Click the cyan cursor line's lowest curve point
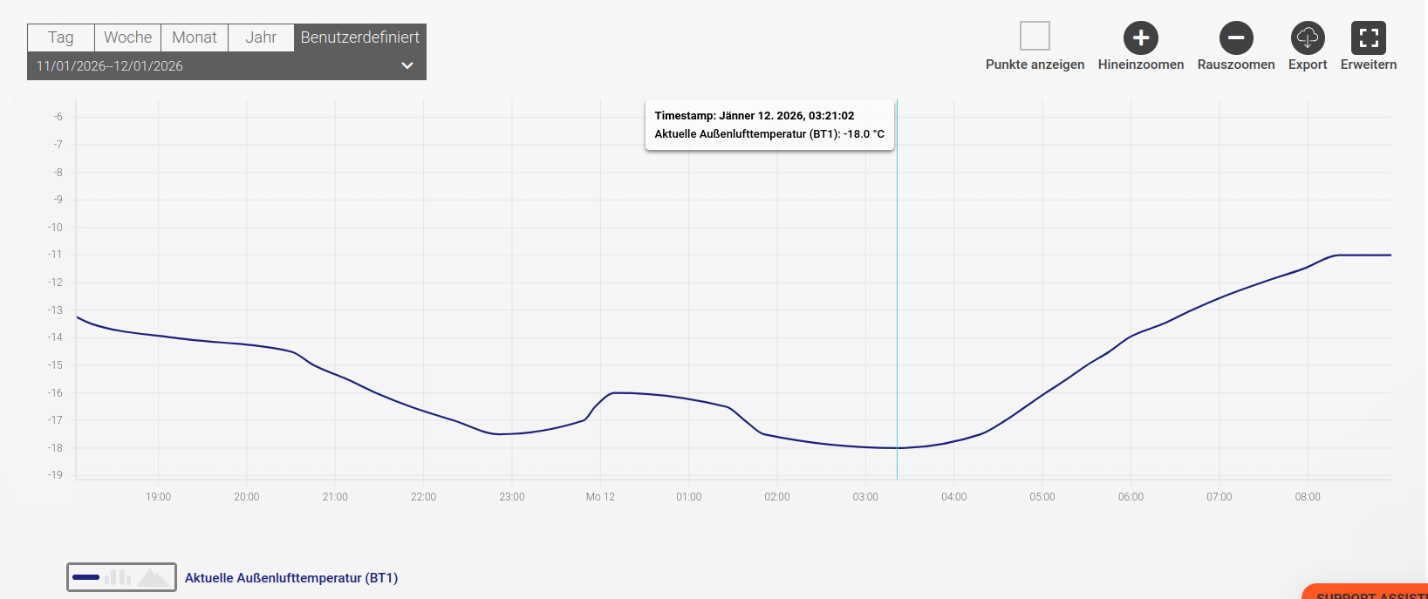 click(897, 448)
